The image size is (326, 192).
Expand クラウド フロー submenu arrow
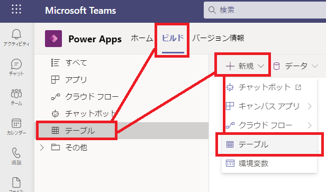click(x=310, y=125)
